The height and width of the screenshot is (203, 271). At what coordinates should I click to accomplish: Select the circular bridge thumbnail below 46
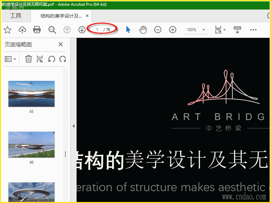pos(32,192)
